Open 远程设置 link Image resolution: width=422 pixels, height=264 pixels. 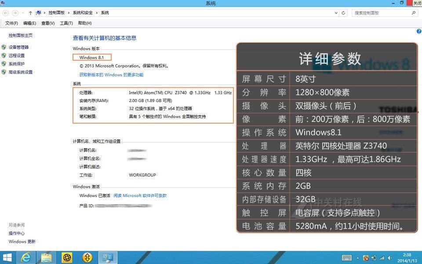(16, 55)
